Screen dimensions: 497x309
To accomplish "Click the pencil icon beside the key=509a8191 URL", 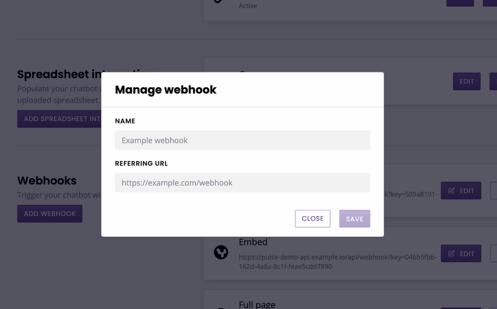I will point(451,191).
